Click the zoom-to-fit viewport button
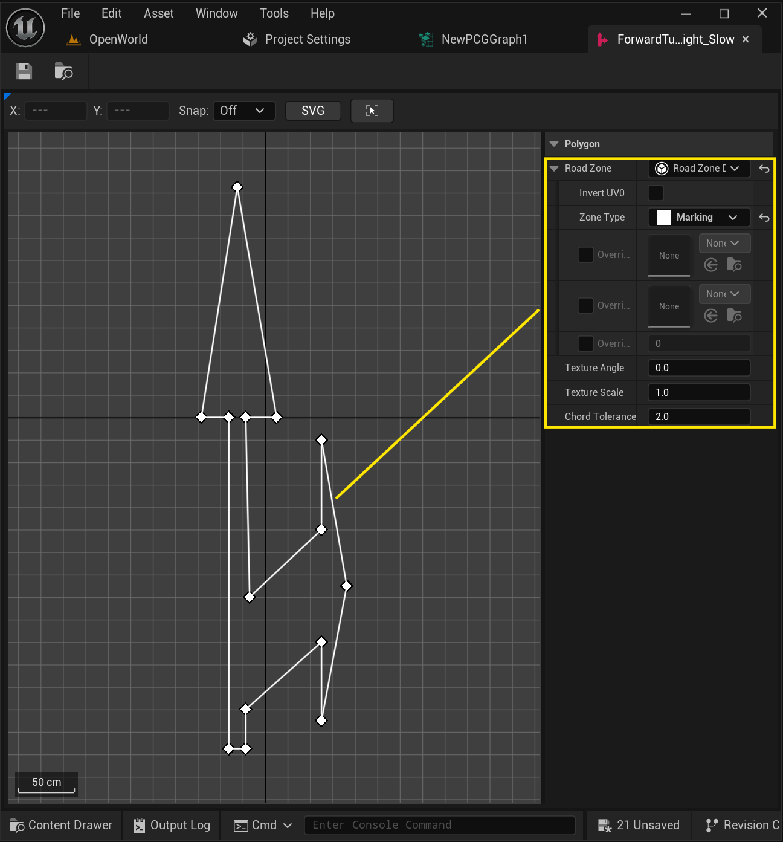 click(372, 111)
